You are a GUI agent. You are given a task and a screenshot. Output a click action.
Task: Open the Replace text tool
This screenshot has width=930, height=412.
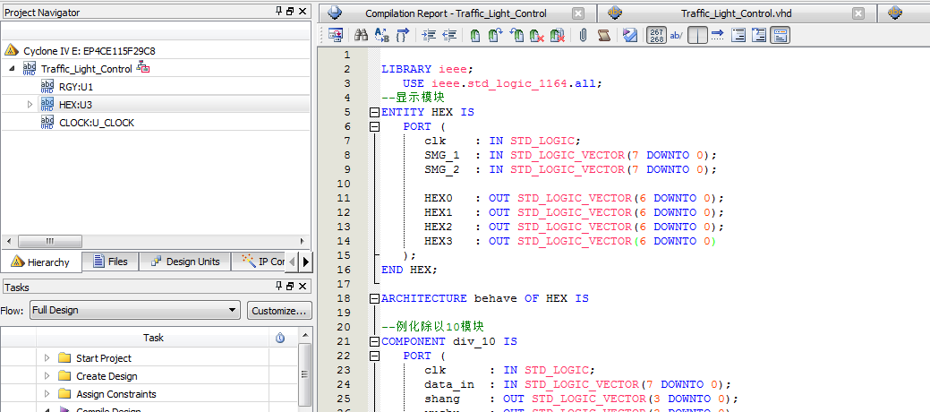coord(381,36)
